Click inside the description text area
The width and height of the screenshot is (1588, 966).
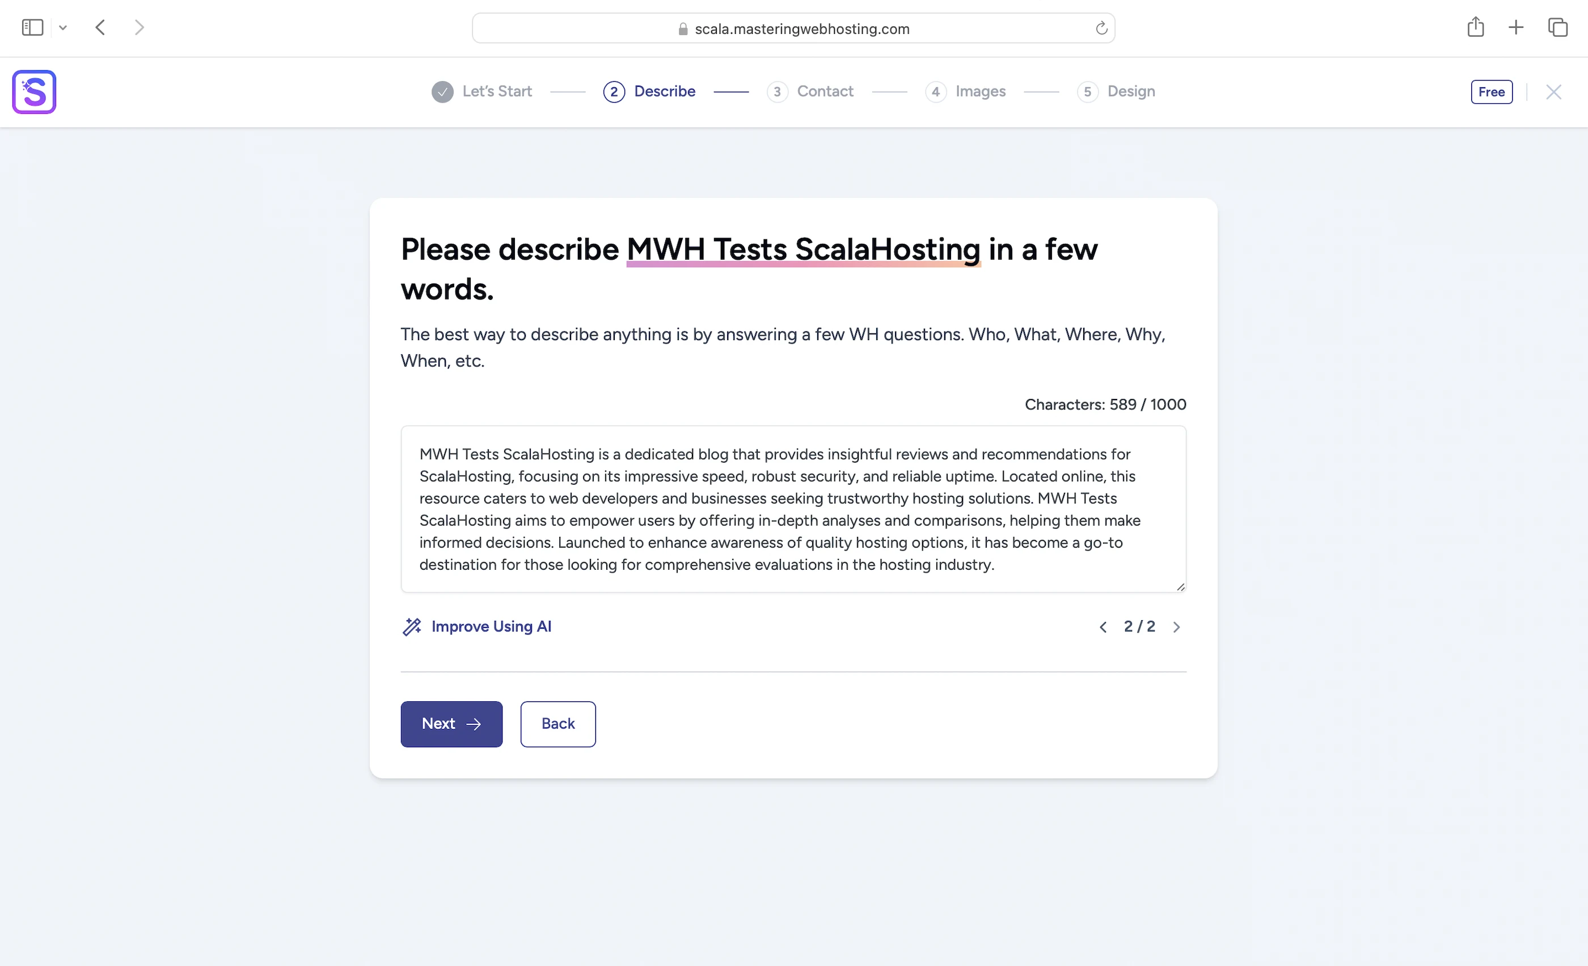(x=793, y=509)
